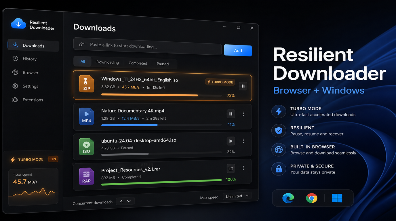Image resolution: width=396 pixels, height=221 pixels.
Task: Toggle the Turbo Mode ON switch
Action: point(53,159)
